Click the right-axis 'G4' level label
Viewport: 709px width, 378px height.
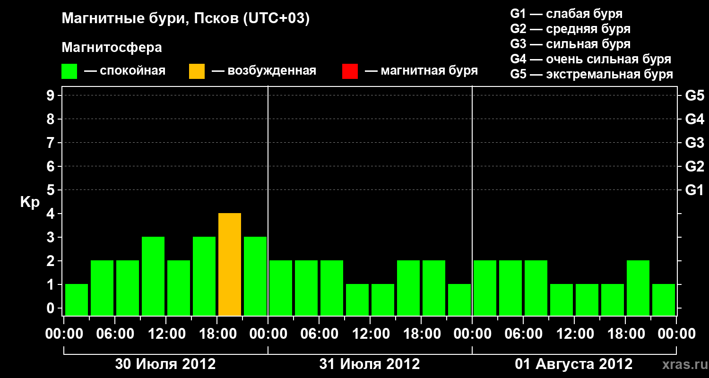(x=695, y=119)
